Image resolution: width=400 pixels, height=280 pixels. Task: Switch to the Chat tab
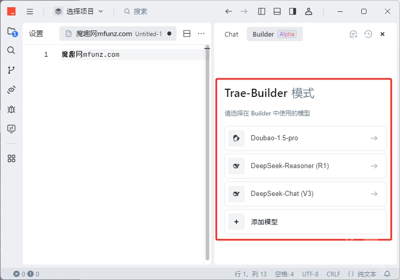231,34
